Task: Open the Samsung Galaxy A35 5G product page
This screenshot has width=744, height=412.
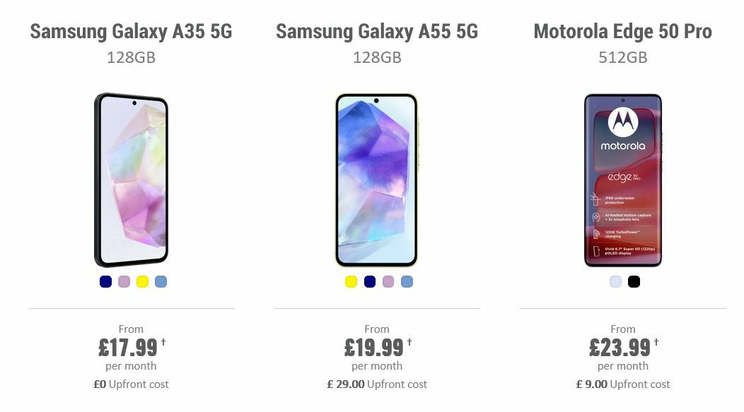Action: pos(131,31)
